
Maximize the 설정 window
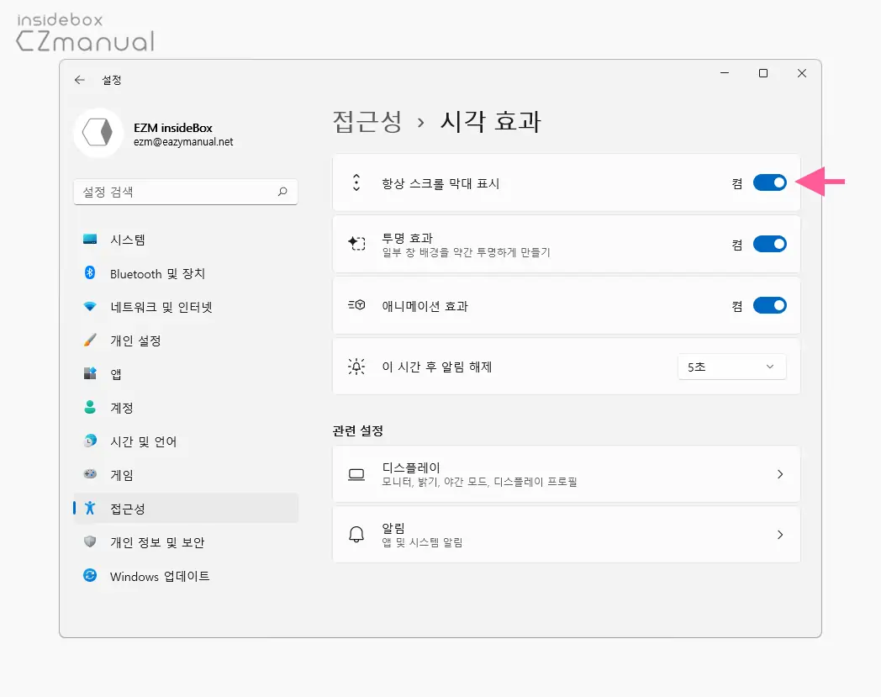763,73
